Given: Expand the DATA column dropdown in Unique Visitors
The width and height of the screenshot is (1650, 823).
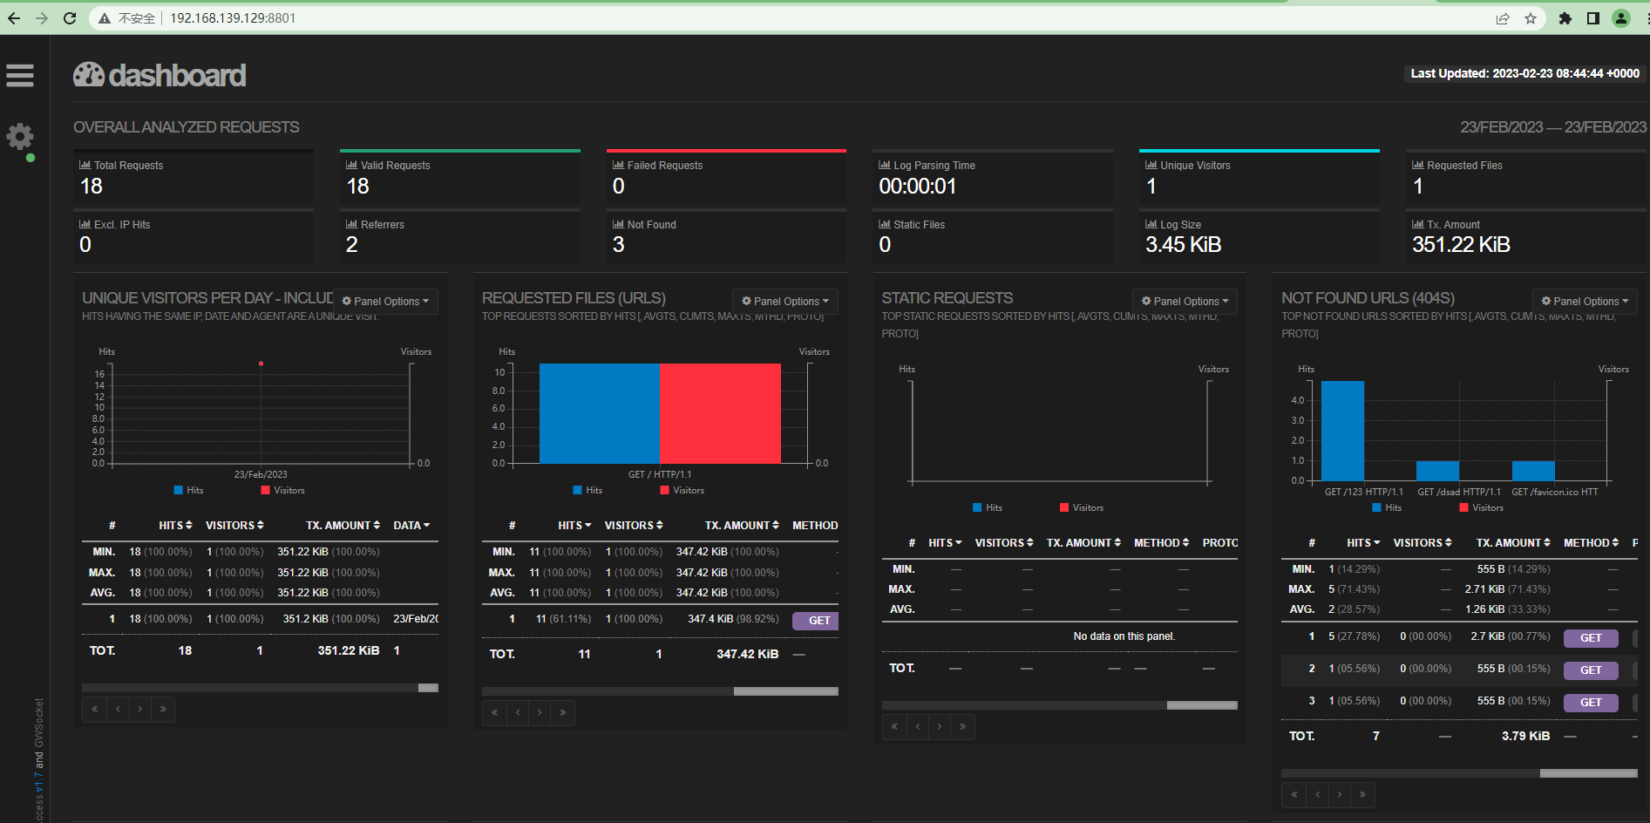Looking at the screenshot, I should 411,526.
